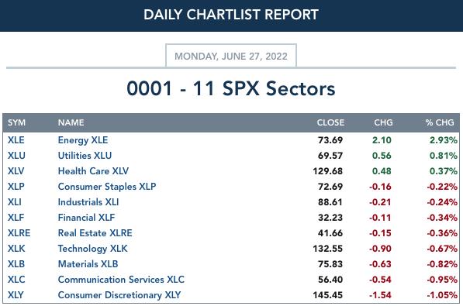Screen dimensions: 463x306
Task: Open Communication Services XLC link
Action: [121, 280]
